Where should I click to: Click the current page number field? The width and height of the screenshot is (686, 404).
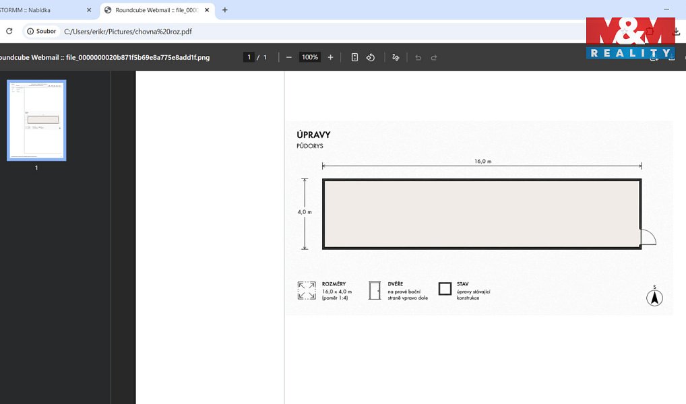[x=249, y=57]
